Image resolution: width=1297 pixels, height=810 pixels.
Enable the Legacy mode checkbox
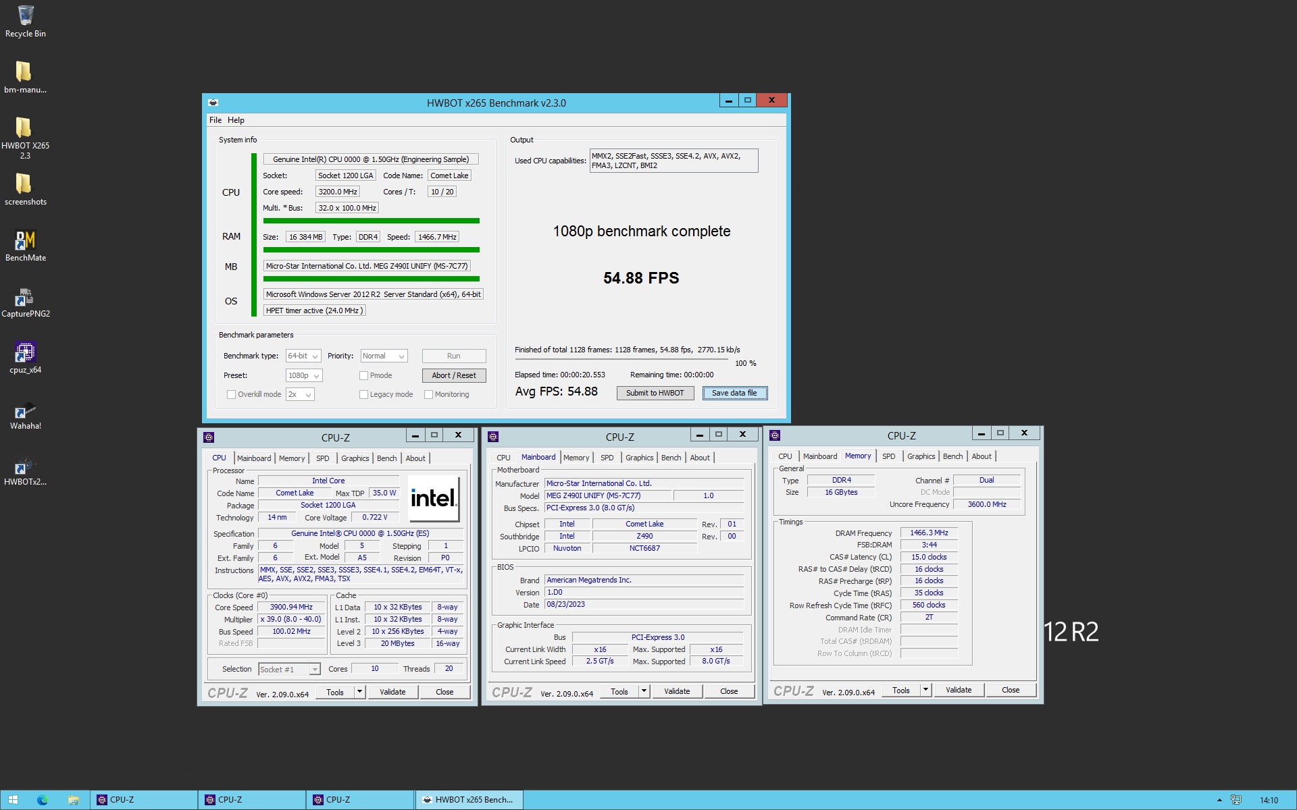tap(363, 394)
